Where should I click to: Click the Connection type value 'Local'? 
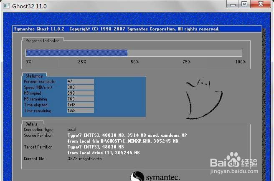tap(72, 130)
